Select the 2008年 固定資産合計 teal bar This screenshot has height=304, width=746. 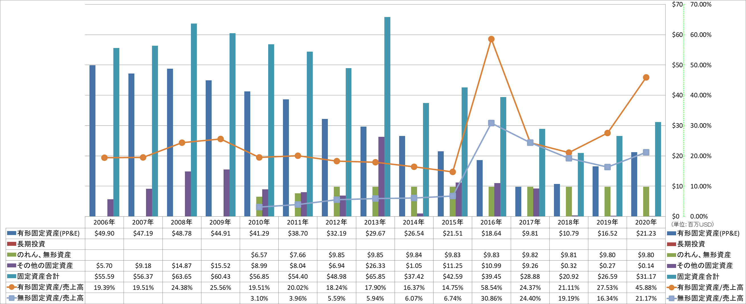point(194,120)
